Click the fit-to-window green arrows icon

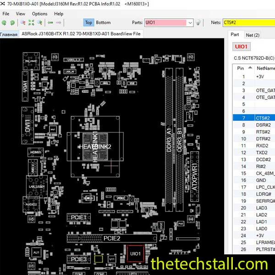pos(31,22)
